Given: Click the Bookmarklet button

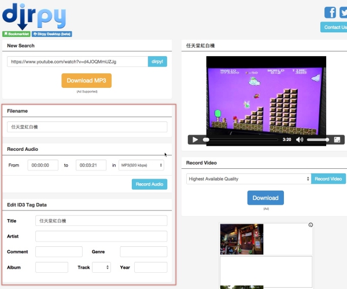Looking at the screenshot, I should point(16,34).
